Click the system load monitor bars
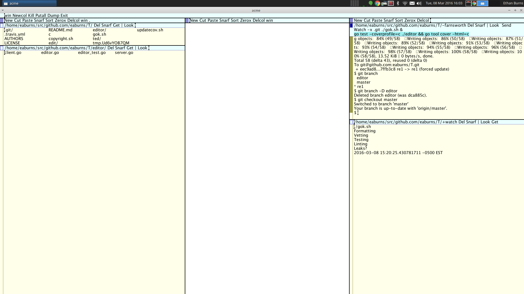This screenshot has width=524, height=294. point(354,3)
